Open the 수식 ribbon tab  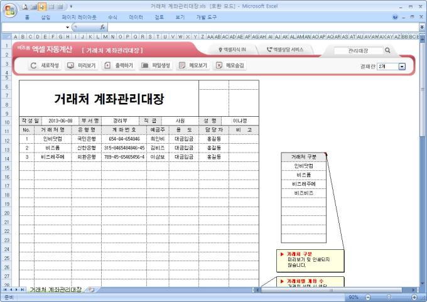(x=112, y=17)
